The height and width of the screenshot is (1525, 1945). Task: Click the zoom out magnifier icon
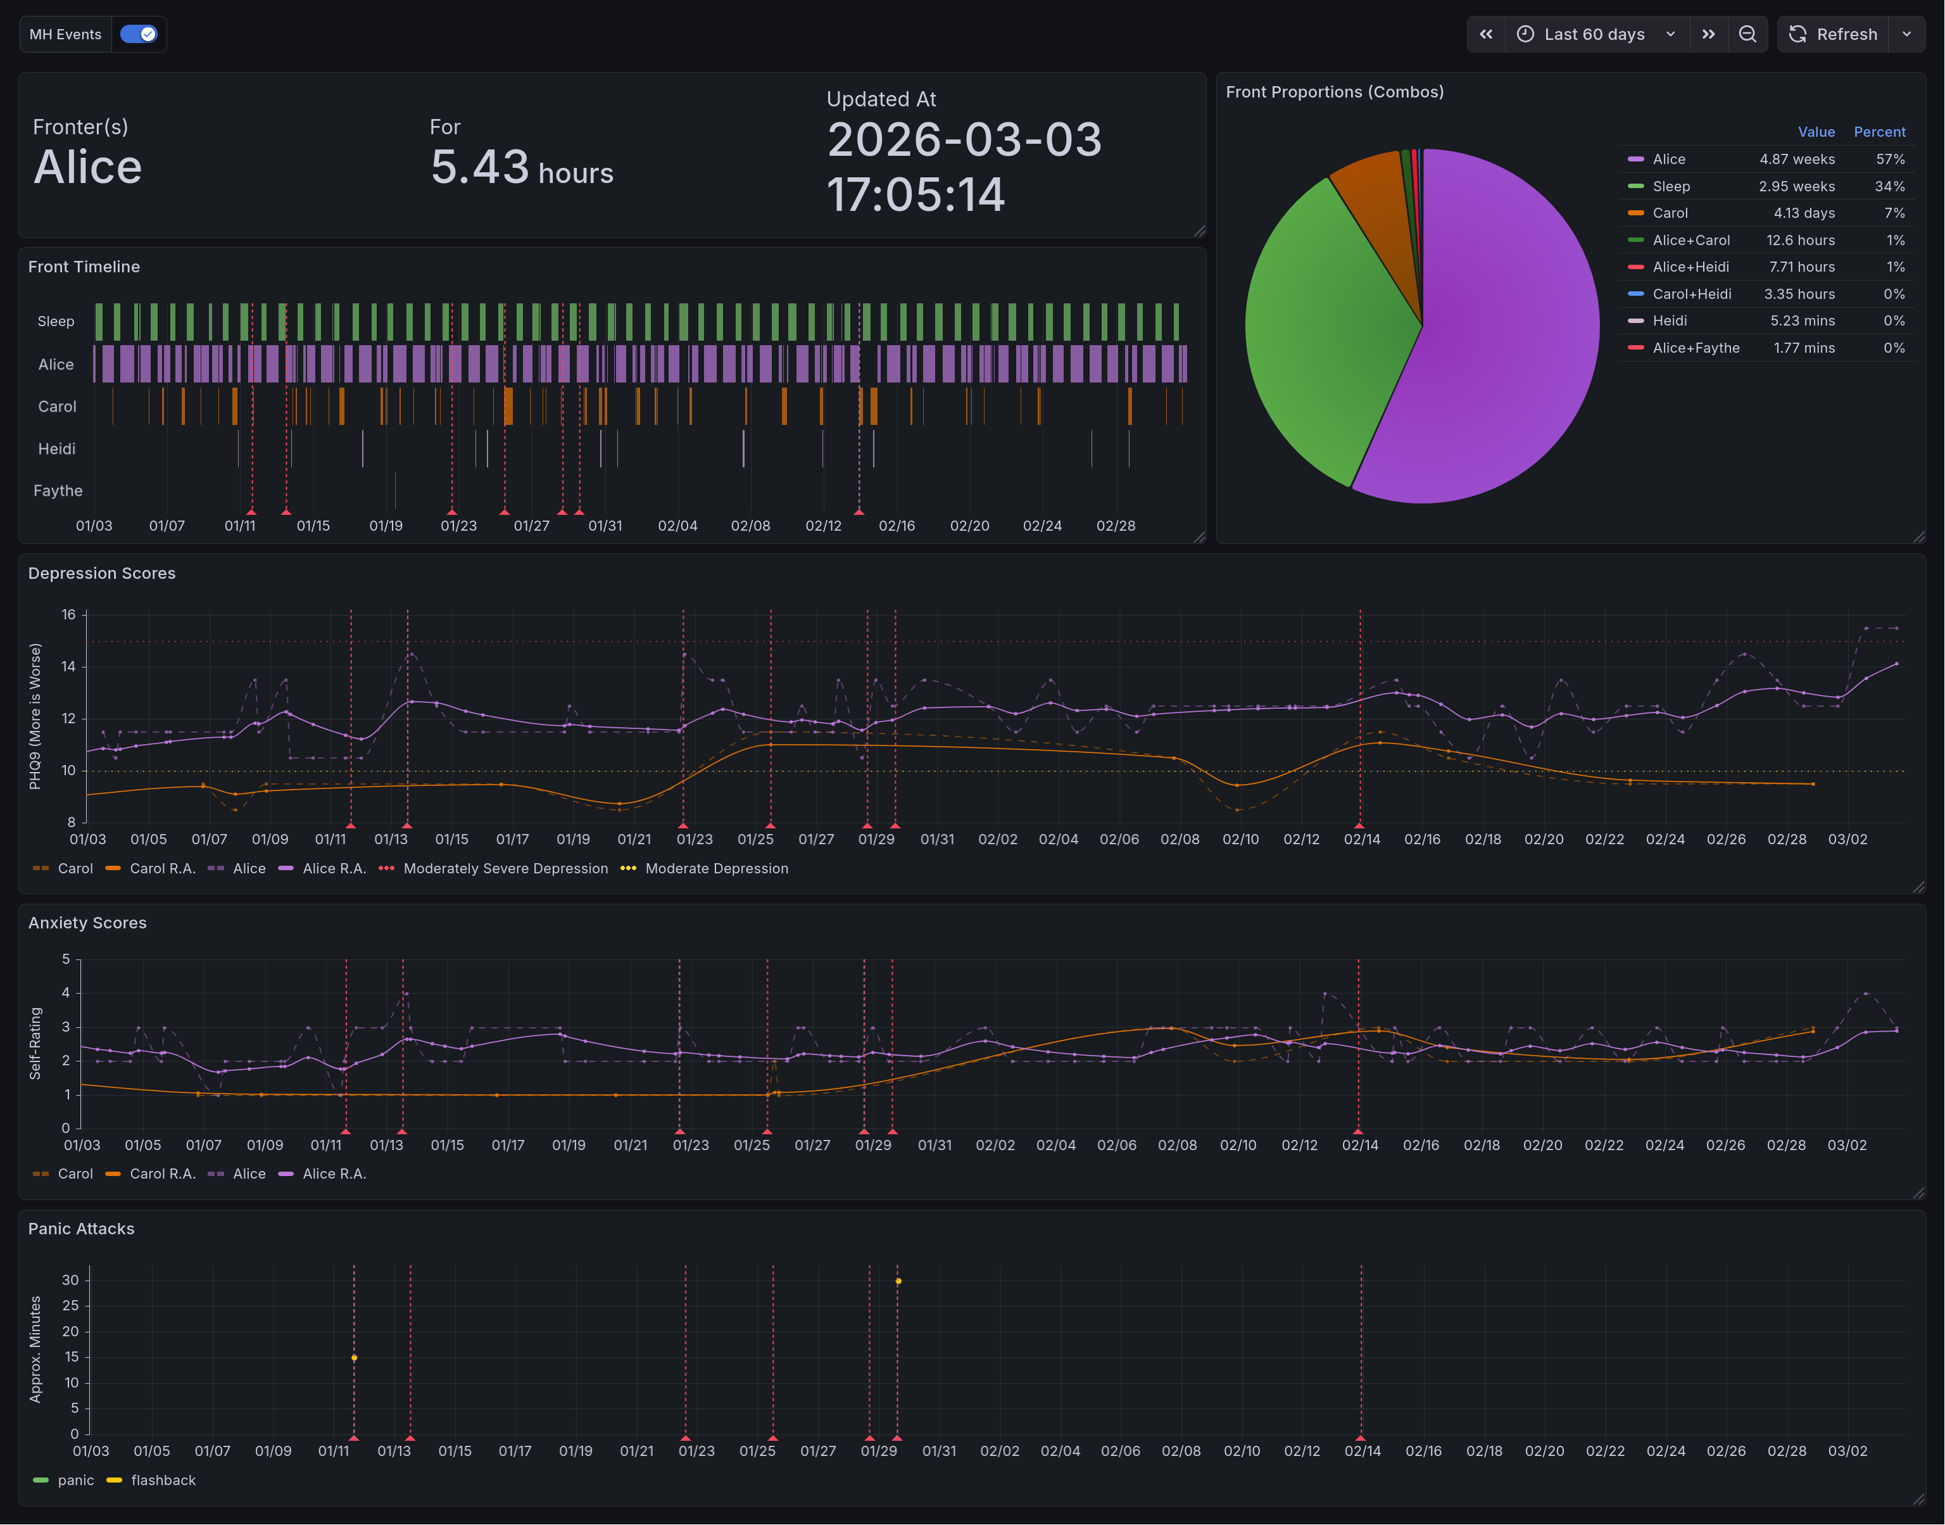click(1747, 34)
